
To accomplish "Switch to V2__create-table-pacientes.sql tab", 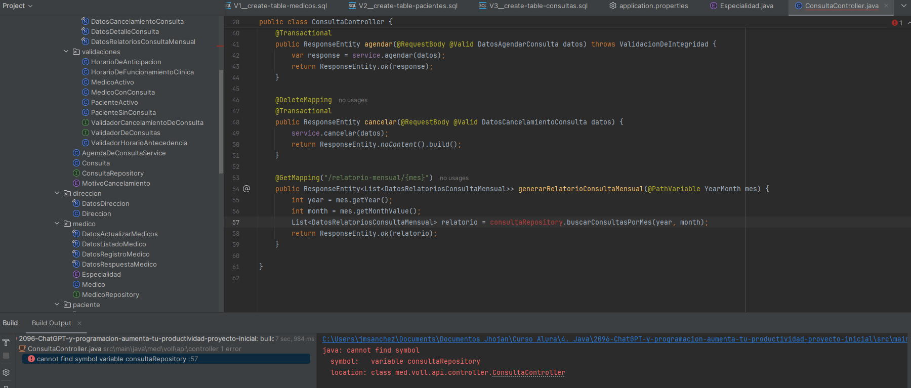I will pyautogui.click(x=403, y=6).
